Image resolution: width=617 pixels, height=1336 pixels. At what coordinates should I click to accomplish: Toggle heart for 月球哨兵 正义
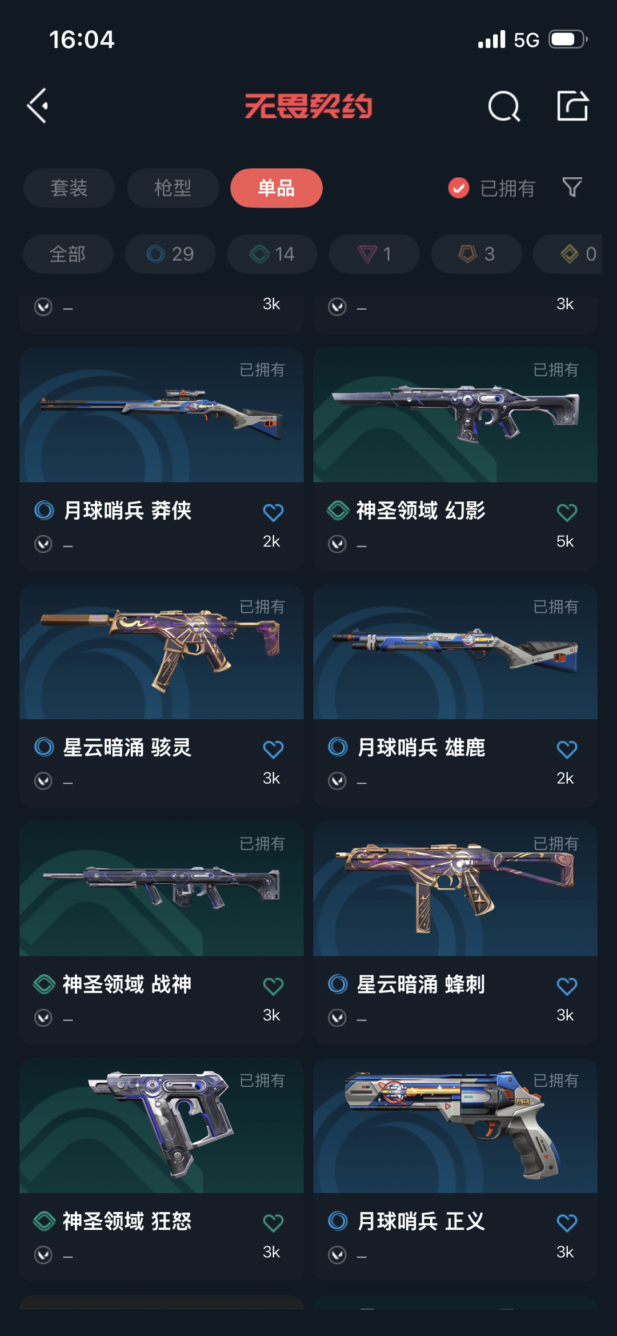coord(567,1223)
